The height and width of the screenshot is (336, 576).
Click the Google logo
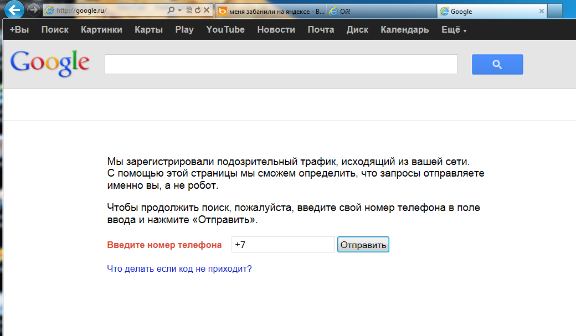tap(50, 63)
